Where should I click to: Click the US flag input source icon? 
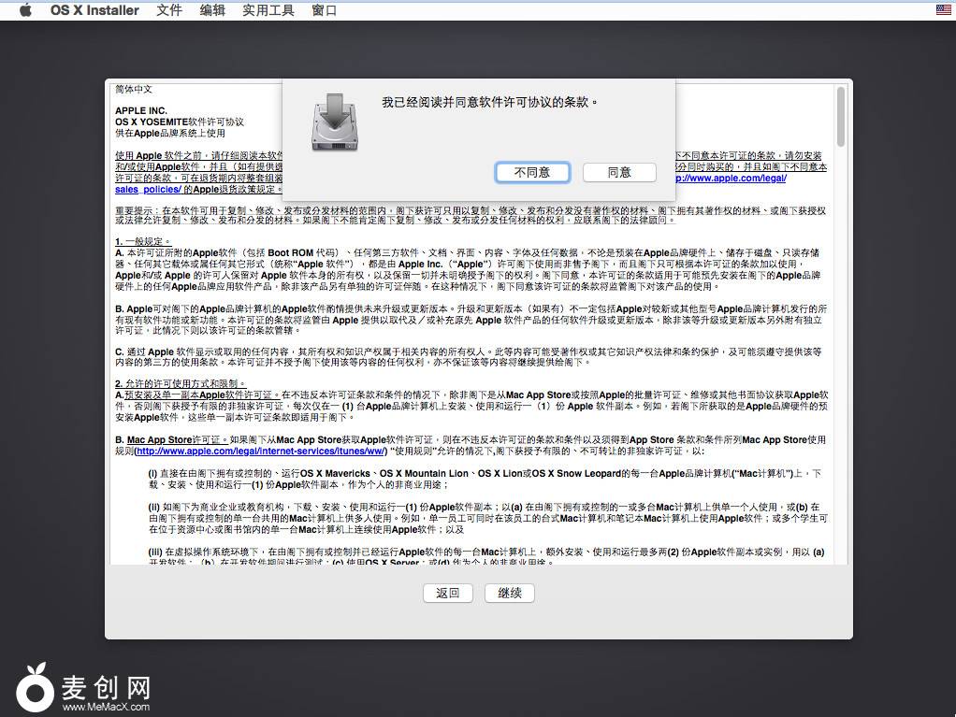click(x=943, y=9)
